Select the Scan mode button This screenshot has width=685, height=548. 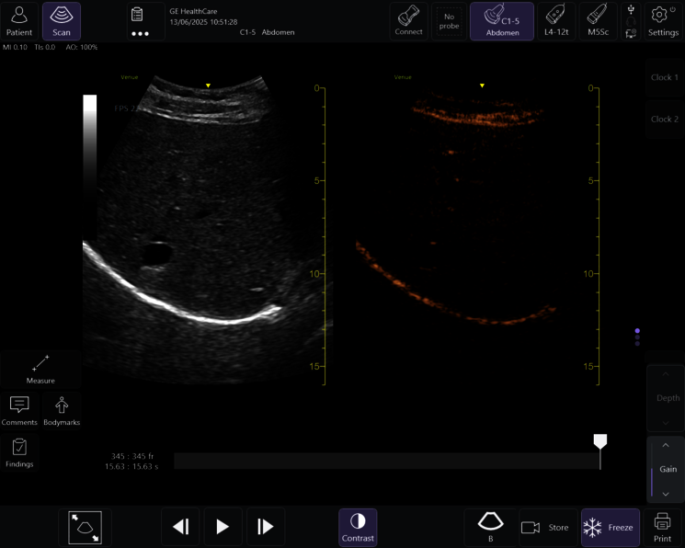pos(61,20)
